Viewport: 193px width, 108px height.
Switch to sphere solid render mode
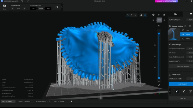141,15
